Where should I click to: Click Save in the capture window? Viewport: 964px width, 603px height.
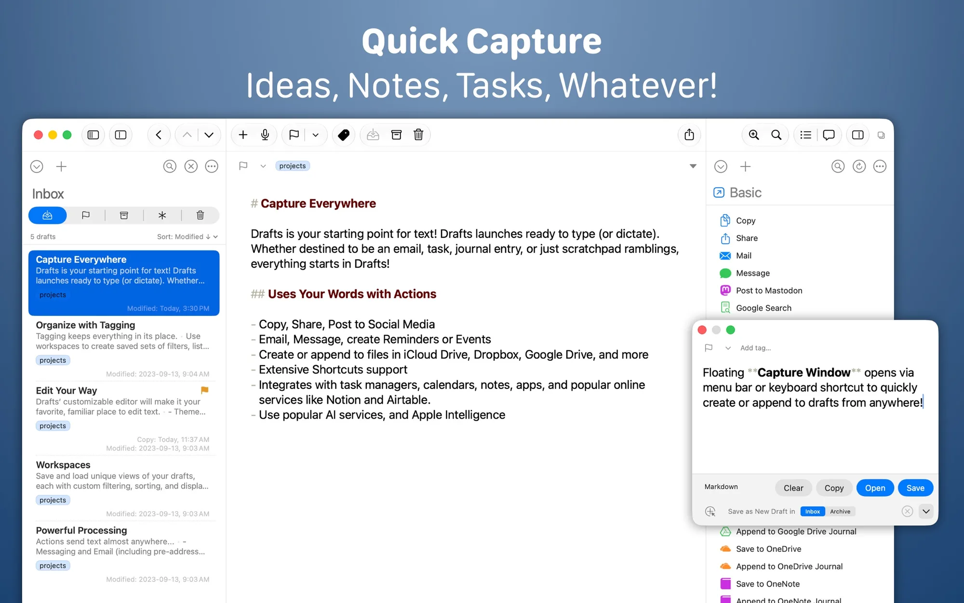[915, 488]
